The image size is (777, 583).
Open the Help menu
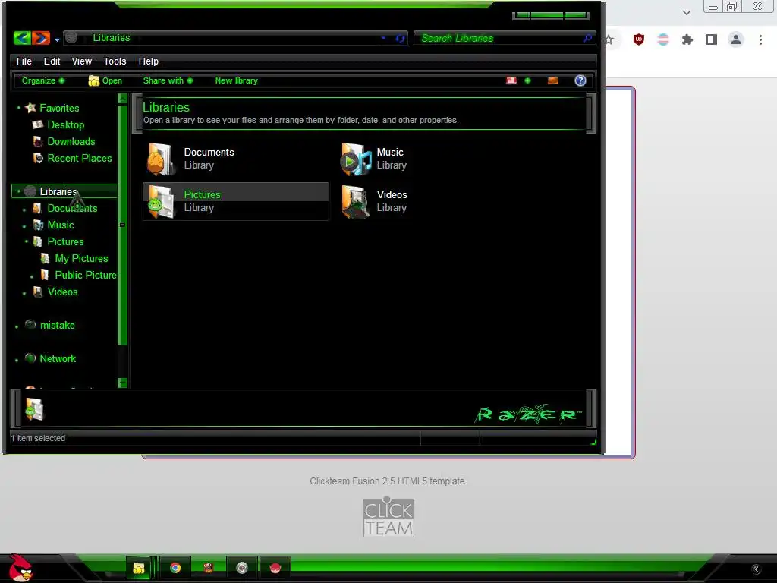click(x=148, y=61)
